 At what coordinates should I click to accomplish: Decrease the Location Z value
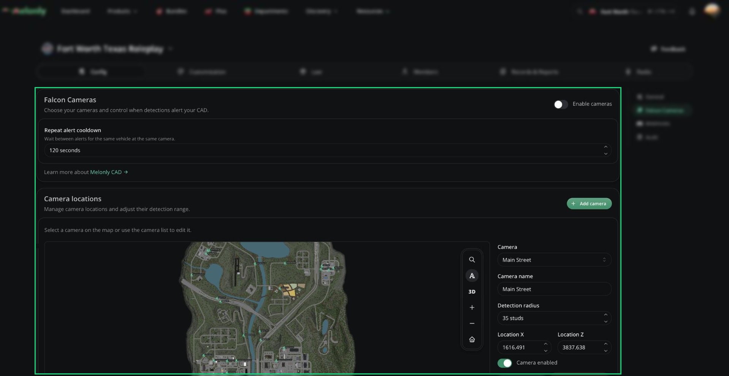[605, 351]
